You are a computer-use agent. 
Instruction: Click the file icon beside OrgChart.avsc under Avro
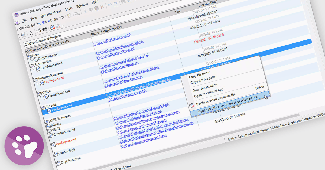[35, 59]
